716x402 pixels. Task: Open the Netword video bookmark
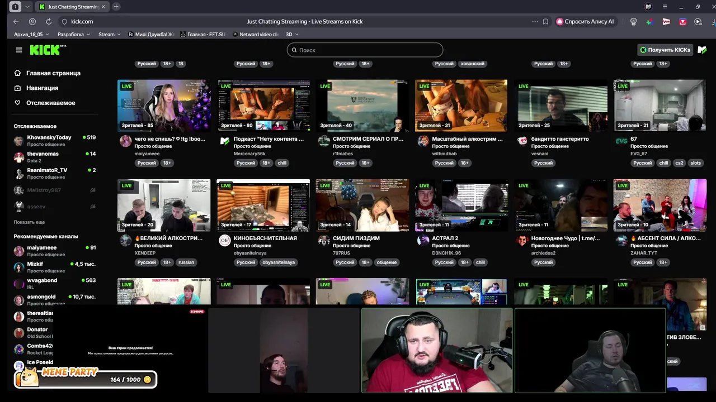pyautogui.click(x=256, y=34)
